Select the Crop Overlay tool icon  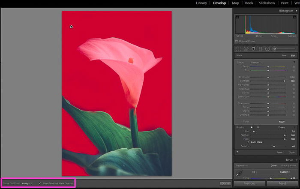click(239, 49)
